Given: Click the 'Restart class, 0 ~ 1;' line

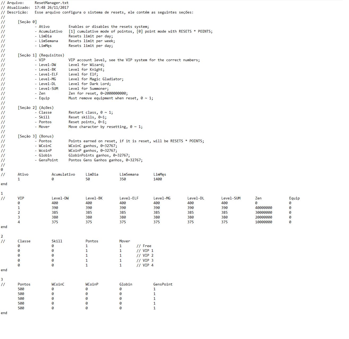Looking at the screenshot, I should tap(91, 113).
